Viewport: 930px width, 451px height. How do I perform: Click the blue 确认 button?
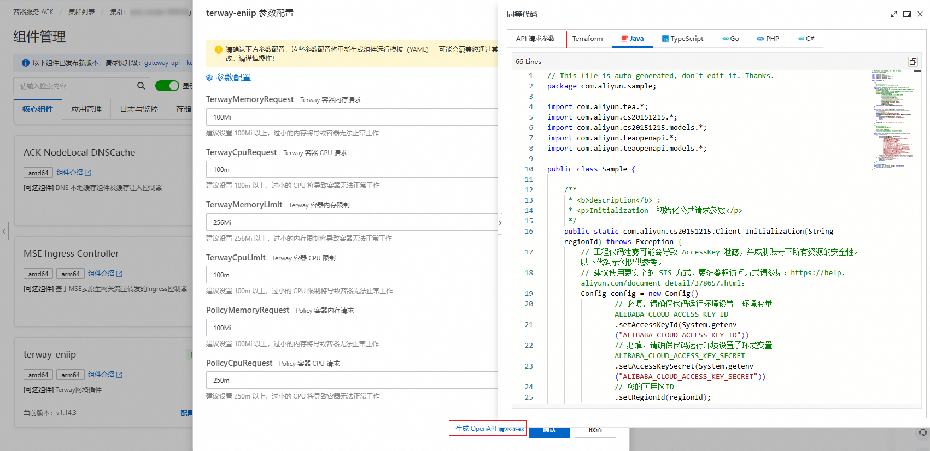click(x=549, y=430)
